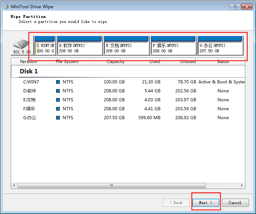Click the 100.00 GB capacity cell
Image resolution: width=256 pixels, height=214 pixels.
(114, 82)
